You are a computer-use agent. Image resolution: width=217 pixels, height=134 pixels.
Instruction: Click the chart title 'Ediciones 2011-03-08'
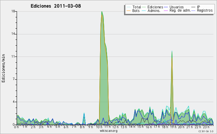click(x=56, y=6)
